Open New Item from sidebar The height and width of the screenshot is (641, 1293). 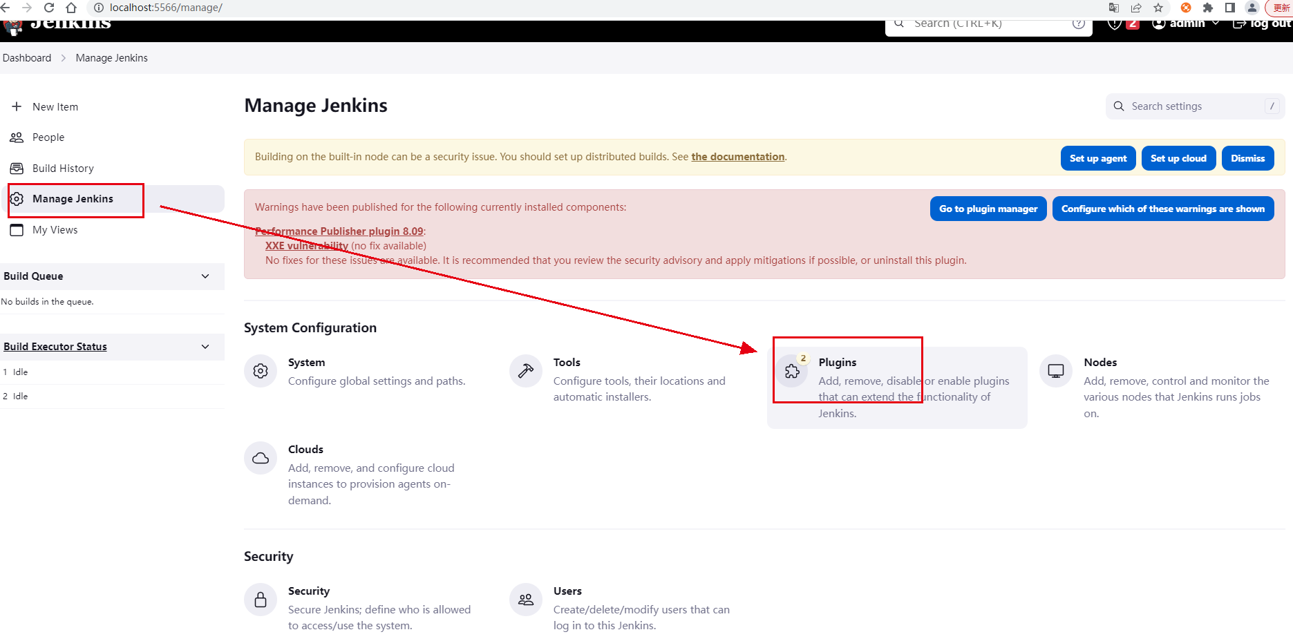click(x=55, y=107)
